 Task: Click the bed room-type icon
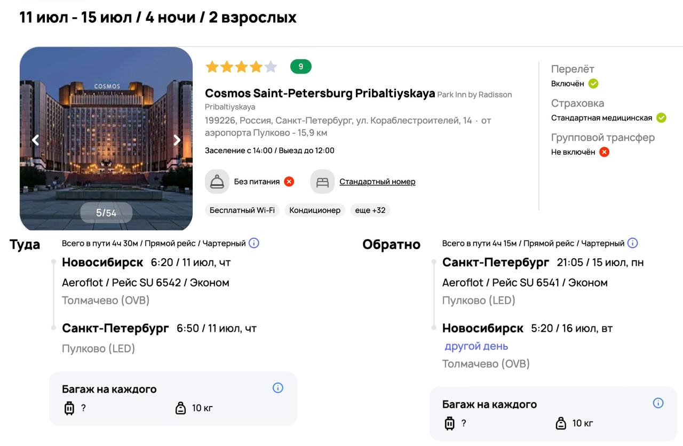click(x=322, y=182)
